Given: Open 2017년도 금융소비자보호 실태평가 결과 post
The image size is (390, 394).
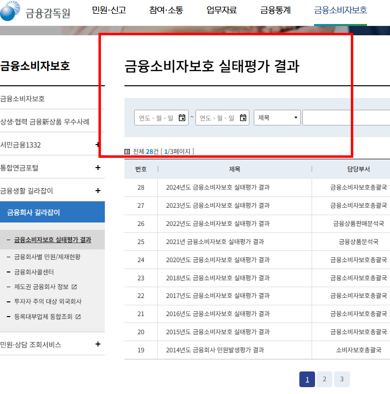Looking at the screenshot, I should (218, 295).
